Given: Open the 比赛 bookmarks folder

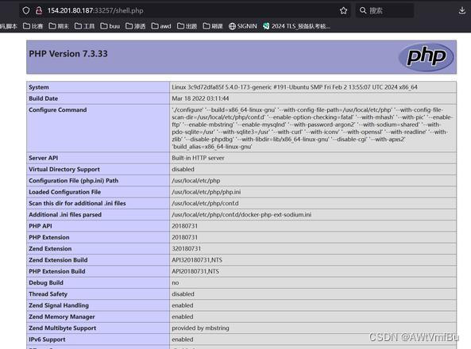Looking at the screenshot, I should click(x=33, y=26).
